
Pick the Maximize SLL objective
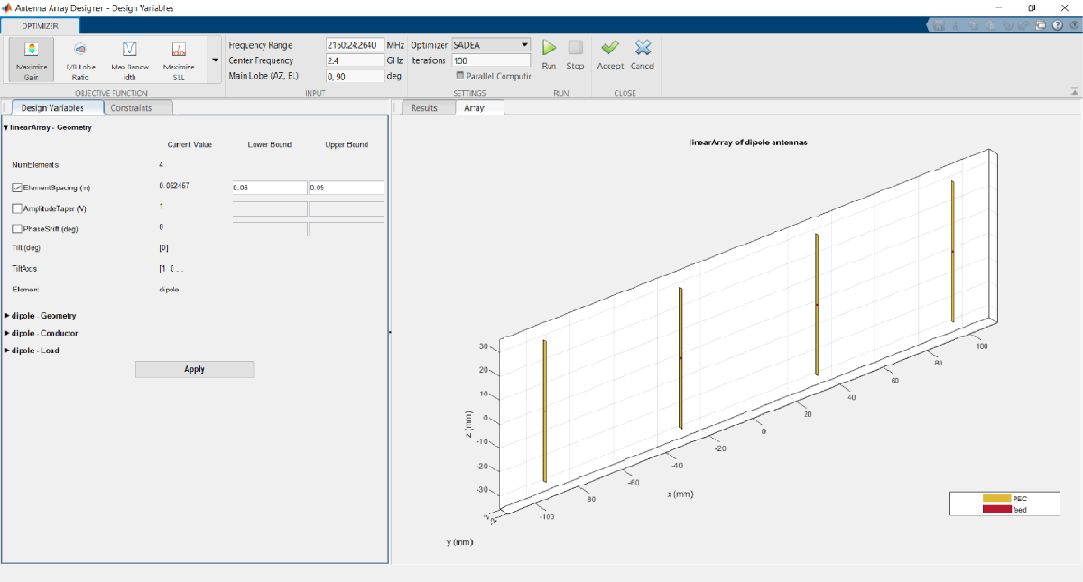click(179, 59)
